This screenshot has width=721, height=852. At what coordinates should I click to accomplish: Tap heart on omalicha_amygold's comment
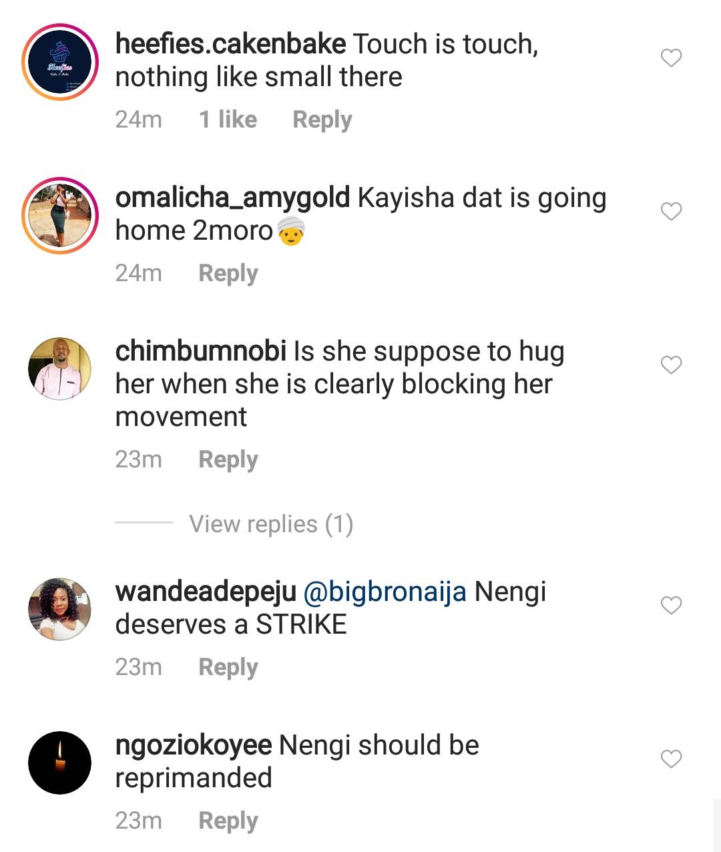[x=671, y=212]
